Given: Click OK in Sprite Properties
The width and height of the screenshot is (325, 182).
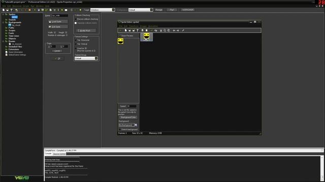Looking at the screenshot, I should [x=57, y=59].
